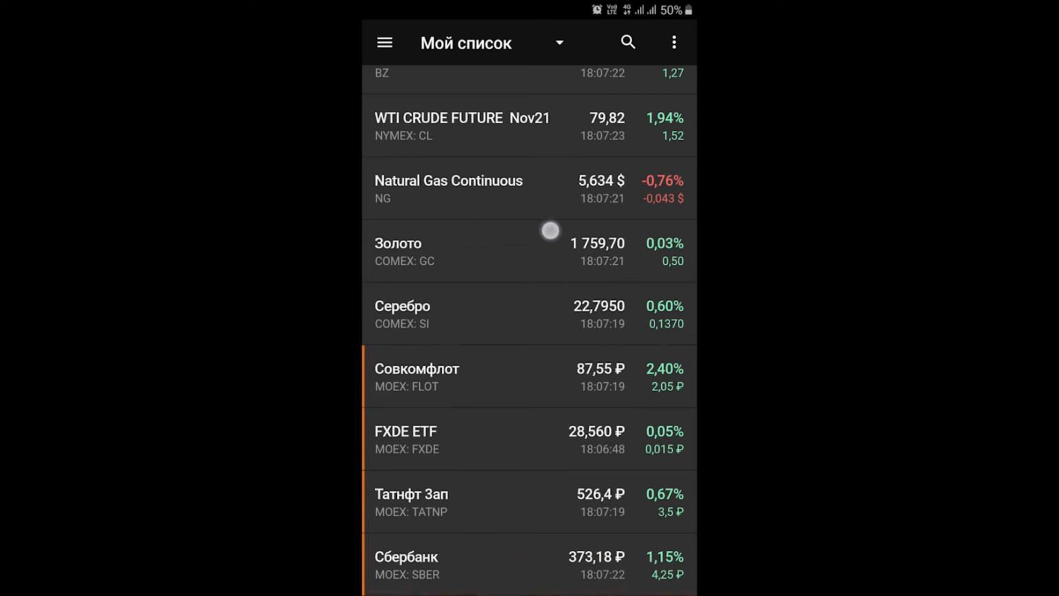Tap the VoLTE indicator in status bar
This screenshot has height=596, width=1059.
coord(612,10)
